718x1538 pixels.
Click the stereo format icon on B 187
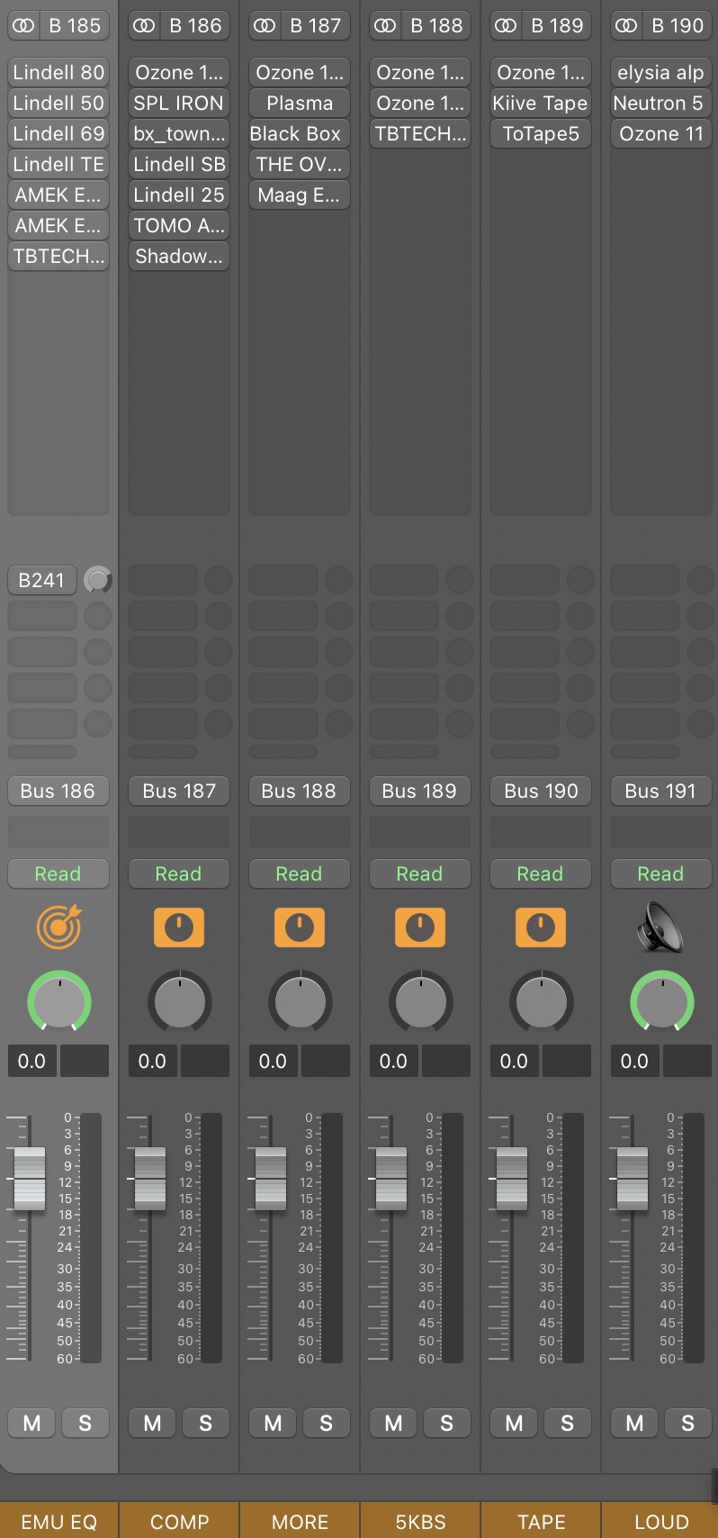pyautogui.click(x=265, y=26)
